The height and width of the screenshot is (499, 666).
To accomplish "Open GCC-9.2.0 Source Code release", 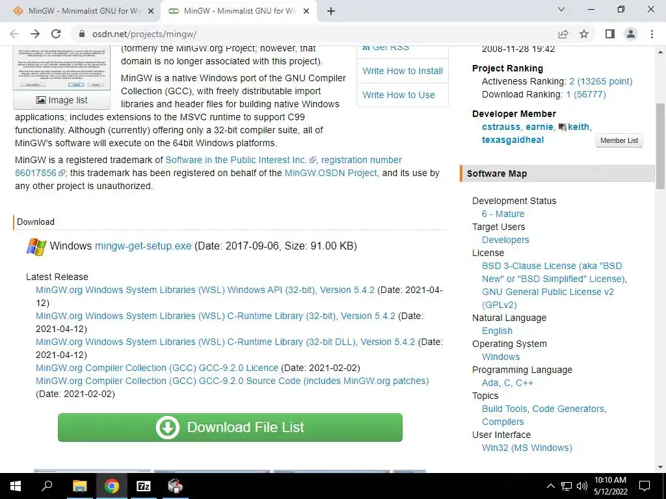I will point(232,381).
